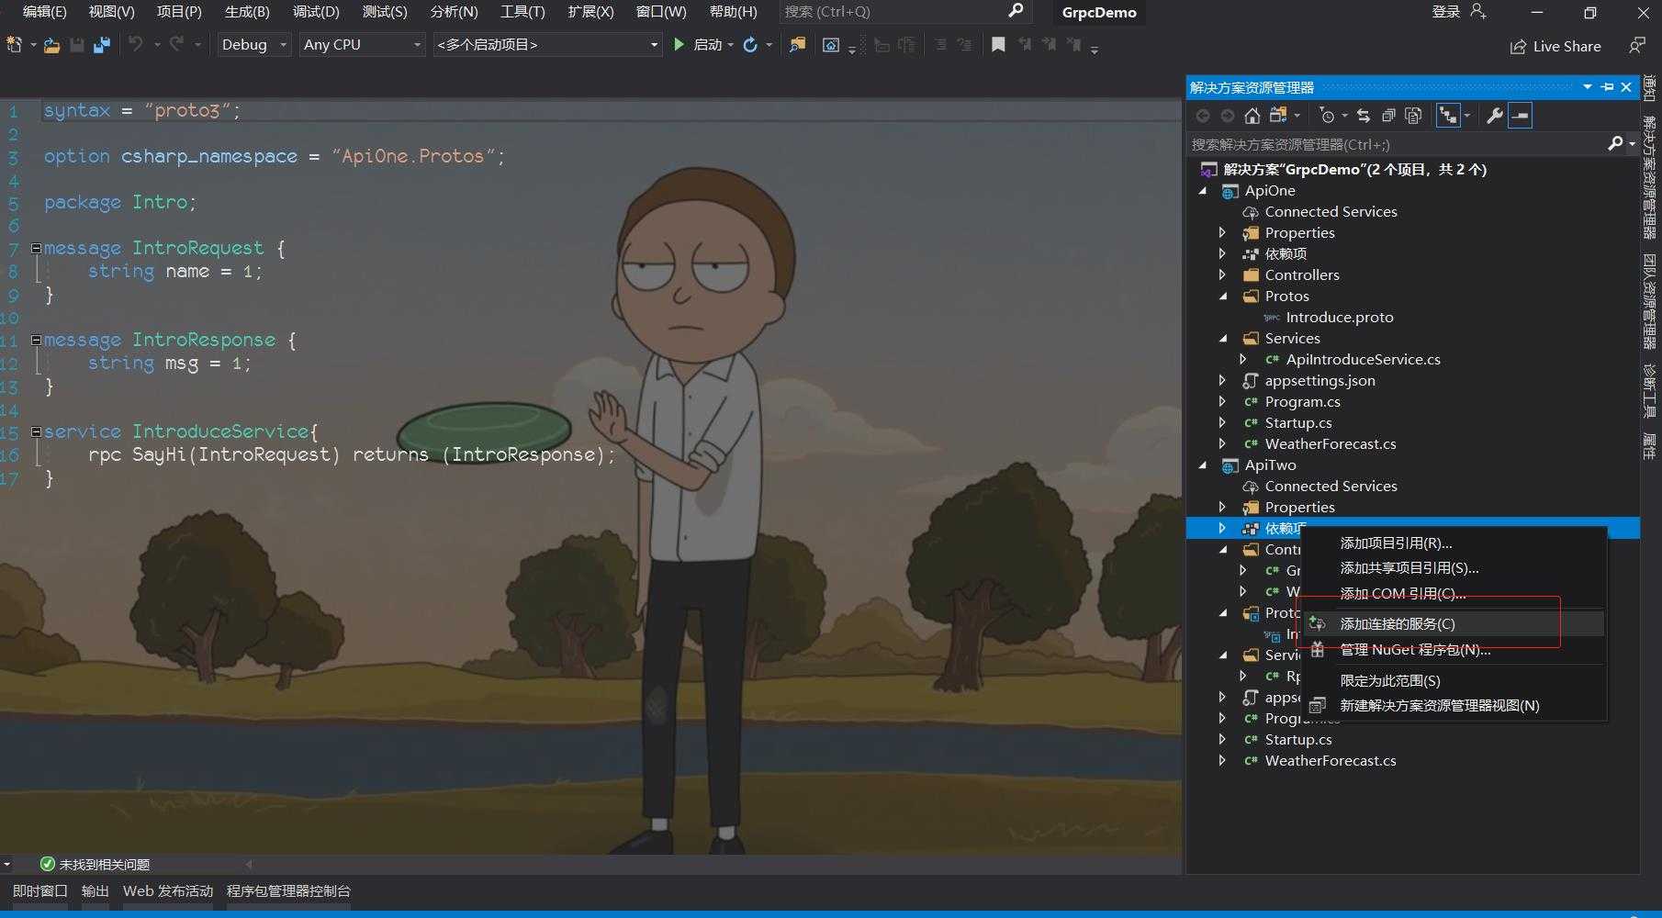Image resolution: width=1662 pixels, height=918 pixels.
Task: Jump to previous bookmark icon
Action: pyautogui.click(x=1025, y=44)
